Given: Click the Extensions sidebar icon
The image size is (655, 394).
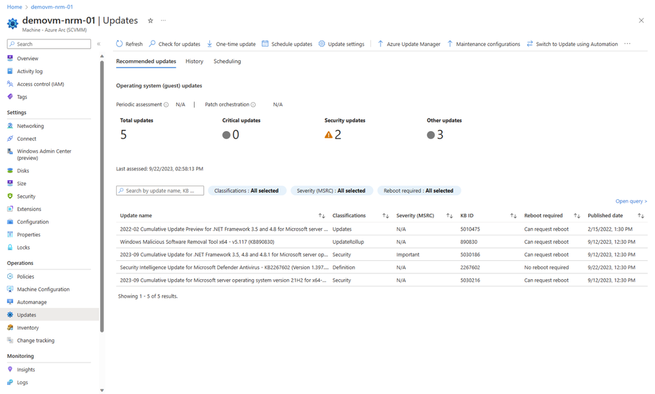Looking at the screenshot, I should click(10, 209).
